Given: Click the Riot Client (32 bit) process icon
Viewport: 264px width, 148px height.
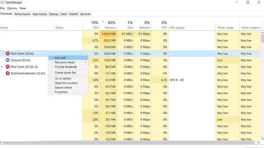Looking at the screenshot, I should [x=7, y=54].
